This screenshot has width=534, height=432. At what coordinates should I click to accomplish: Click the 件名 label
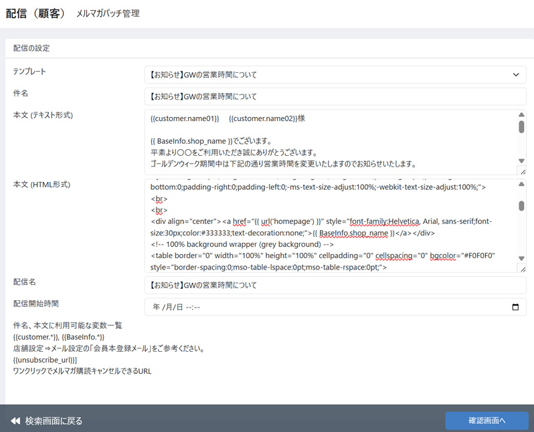pyautogui.click(x=21, y=93)
